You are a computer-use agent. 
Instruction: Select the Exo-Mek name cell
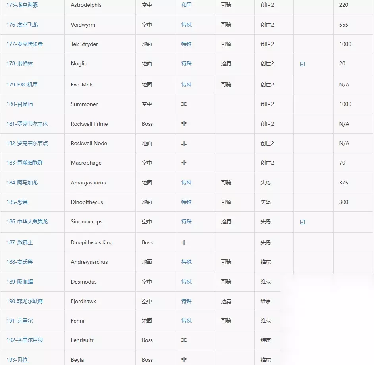click(x=100, y=85)
